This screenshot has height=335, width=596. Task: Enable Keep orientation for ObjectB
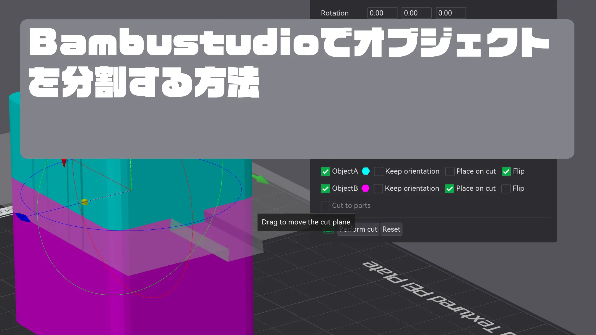(378, 189)
